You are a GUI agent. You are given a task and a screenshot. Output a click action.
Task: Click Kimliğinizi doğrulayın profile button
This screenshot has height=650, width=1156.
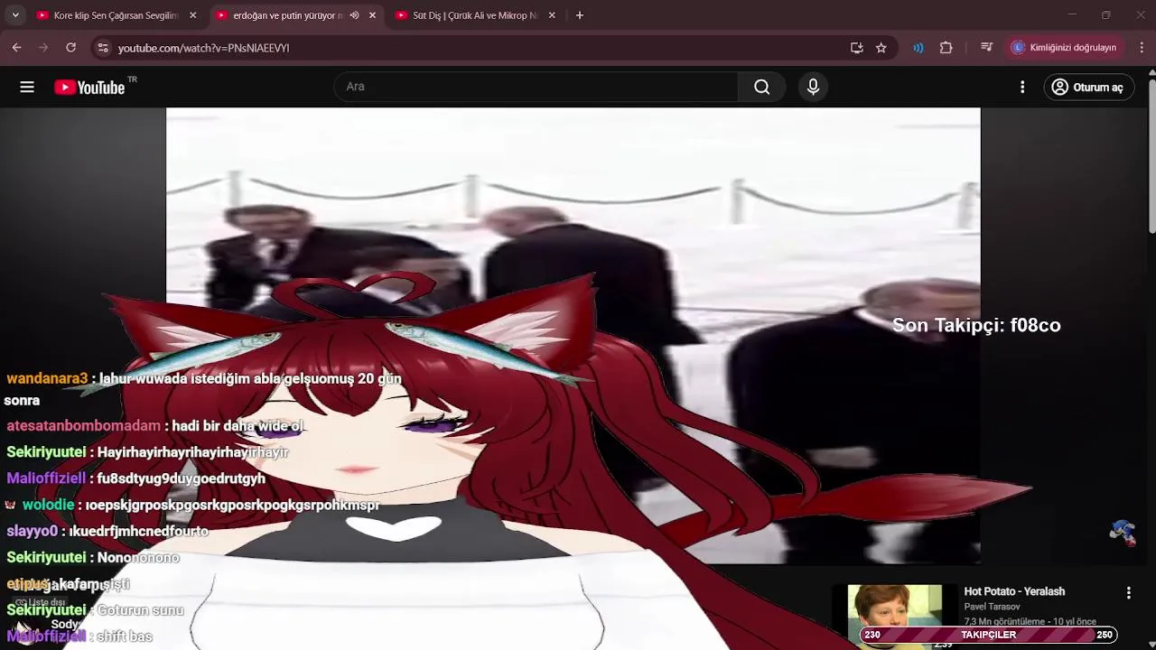tap(1065, 48)
